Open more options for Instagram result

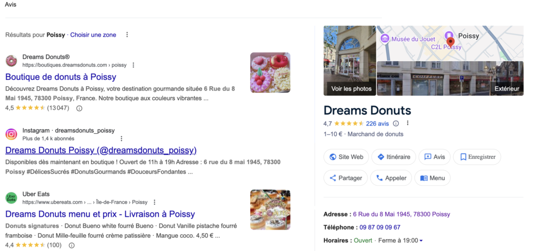121,139
